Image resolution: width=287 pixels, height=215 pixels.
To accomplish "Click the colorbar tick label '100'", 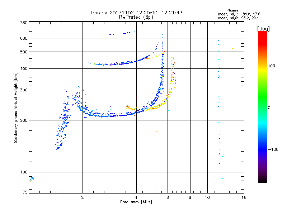I will click(272, 66).
